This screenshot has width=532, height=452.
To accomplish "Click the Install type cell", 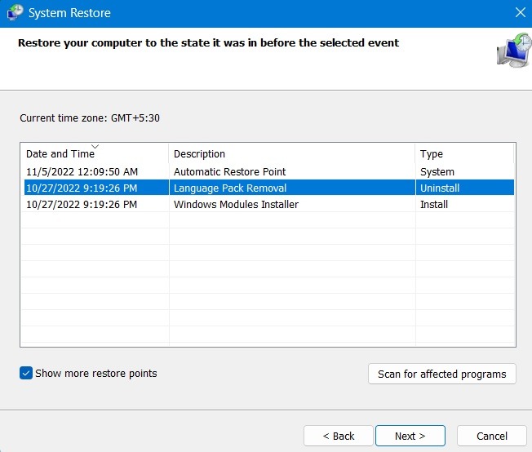I will [x=434, y=204].
